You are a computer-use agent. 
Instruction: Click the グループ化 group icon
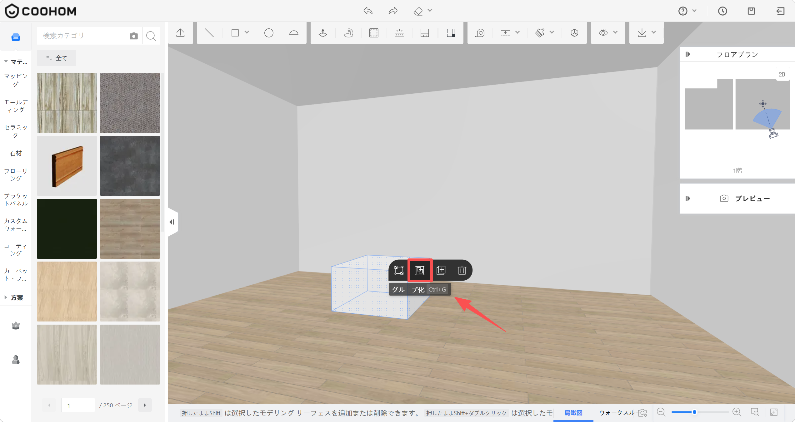tap(420, 270)
